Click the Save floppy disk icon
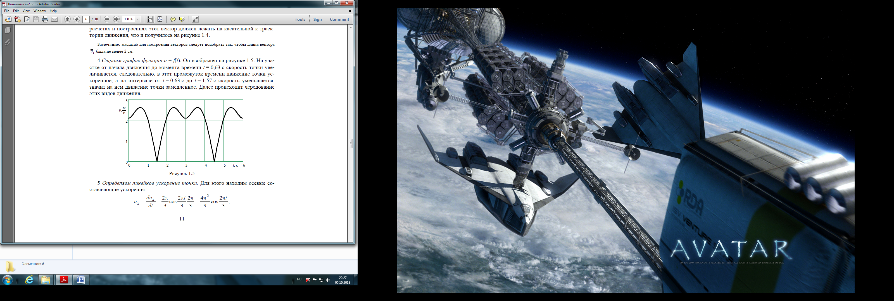894x301 pixels. coord(36,20)
